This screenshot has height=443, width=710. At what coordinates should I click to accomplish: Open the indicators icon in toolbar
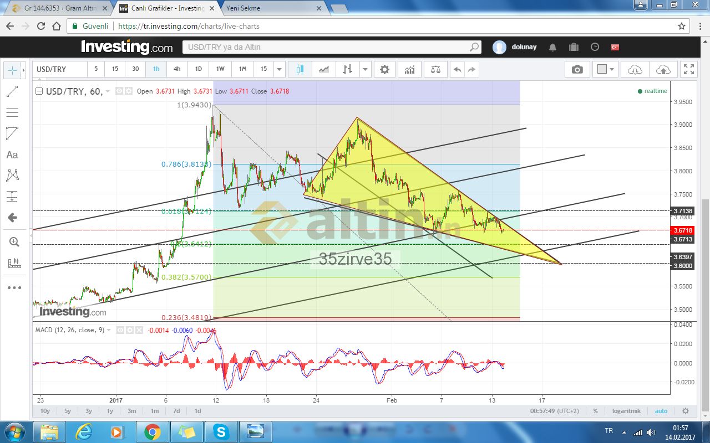pyautogui.click(x=409, y=69)
